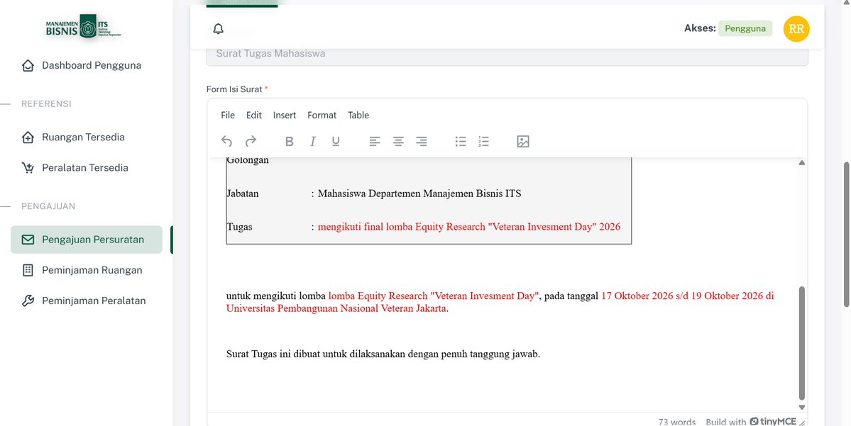This screenshot has height=426, width=851.
Task: Undo the last edit in editor
Action: click(x=226, y=142)
